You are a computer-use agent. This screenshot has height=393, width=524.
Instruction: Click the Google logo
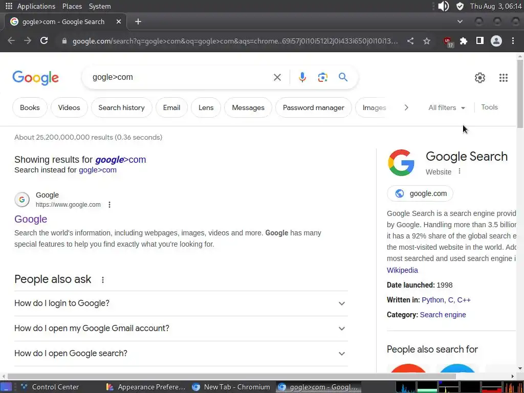tap(35, 78)
